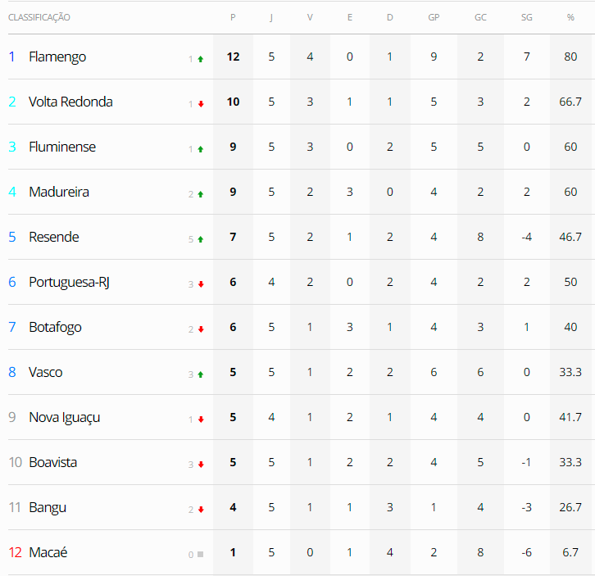Click Madureira's green up arrow icon
Image resolution: width=595 pixels, height=576 pixels.
click(x=200, y=194)
